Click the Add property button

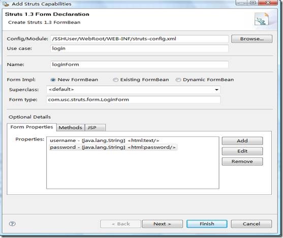tap(242, 141)
